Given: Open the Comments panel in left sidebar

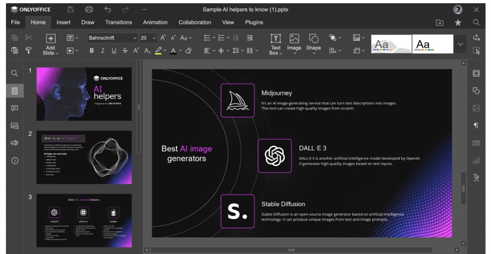Looking at the screenshot, I should 14,108.
